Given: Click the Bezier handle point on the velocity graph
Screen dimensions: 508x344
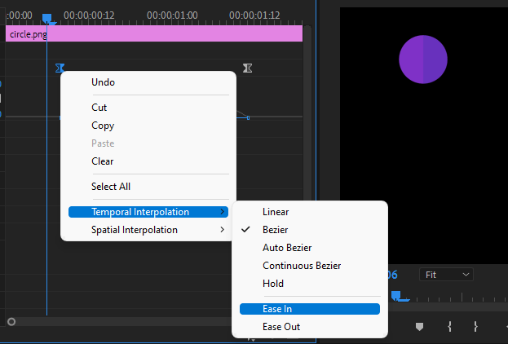Looking at the screenshot, I should pyautogui.click(x=248, y=118).
